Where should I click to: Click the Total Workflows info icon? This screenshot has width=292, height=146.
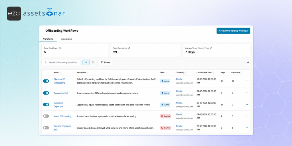coord(60,48)
